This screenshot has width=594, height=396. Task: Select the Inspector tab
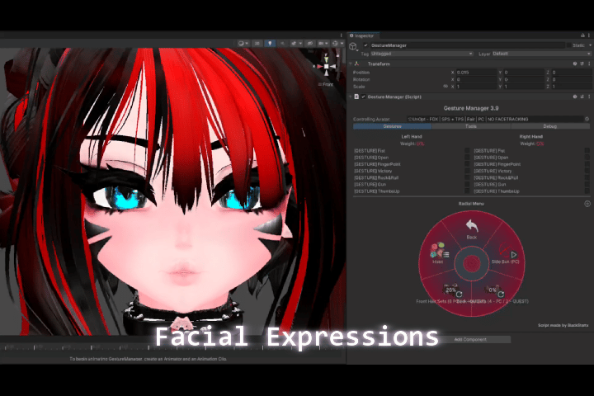(x=362, y=35)
